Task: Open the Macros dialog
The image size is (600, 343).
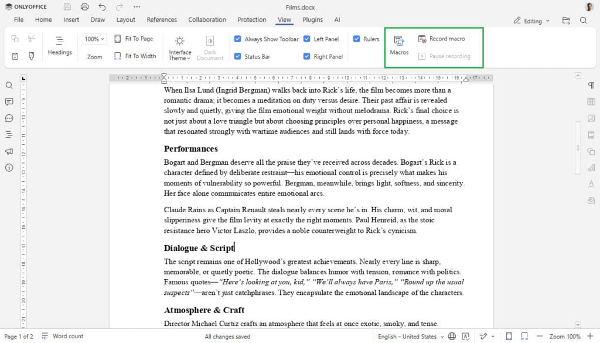Action: tap(399, 45)
